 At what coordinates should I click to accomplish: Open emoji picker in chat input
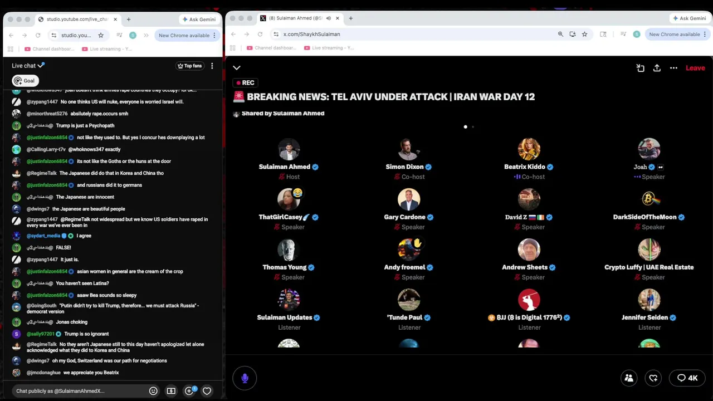[153, 391]
